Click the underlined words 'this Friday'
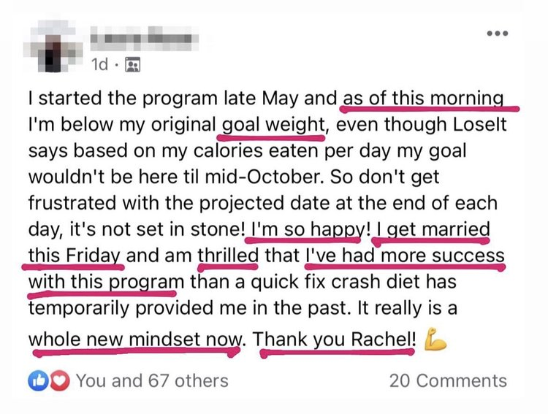The height and width of the screenshot is (414, 548). coord(77,256)
